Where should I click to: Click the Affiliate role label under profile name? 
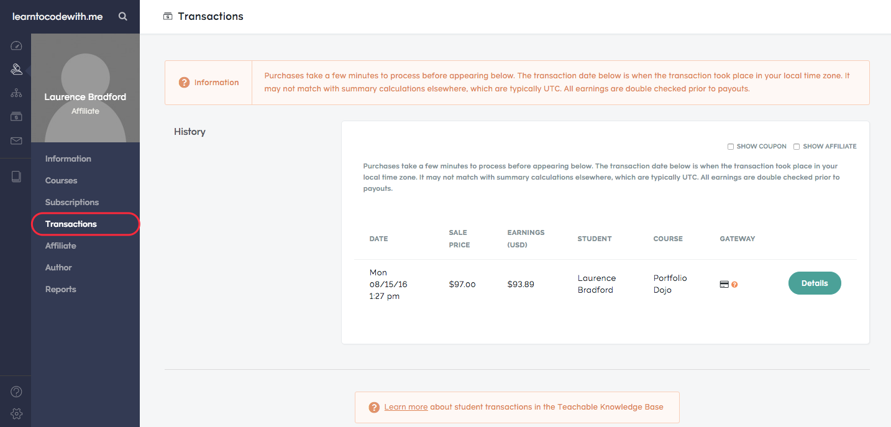(85, 111)
